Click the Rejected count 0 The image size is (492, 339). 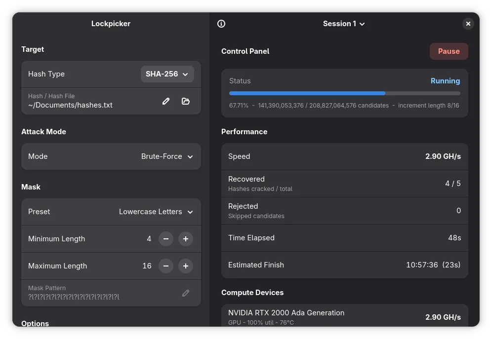(458, 211)
